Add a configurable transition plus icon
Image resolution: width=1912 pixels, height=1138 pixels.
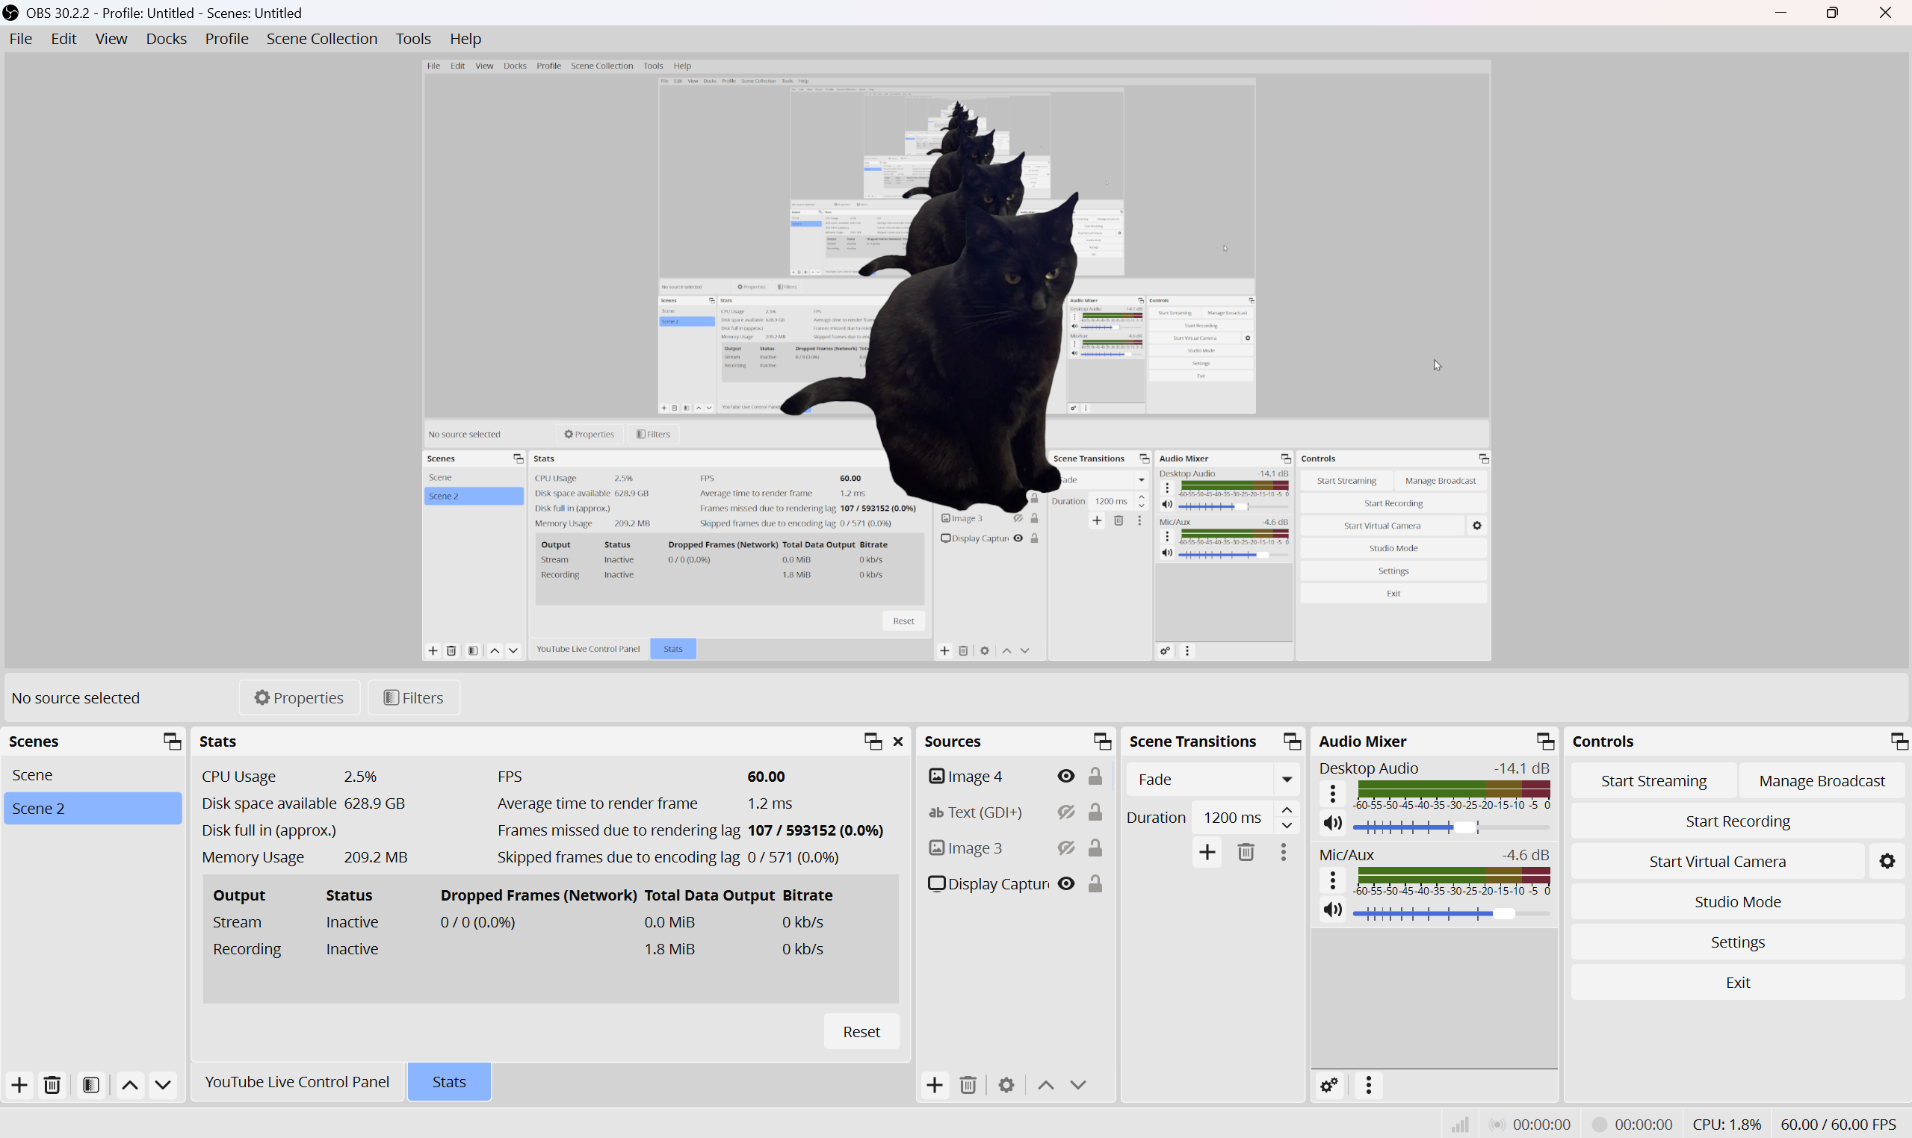tap(1207, 852)
